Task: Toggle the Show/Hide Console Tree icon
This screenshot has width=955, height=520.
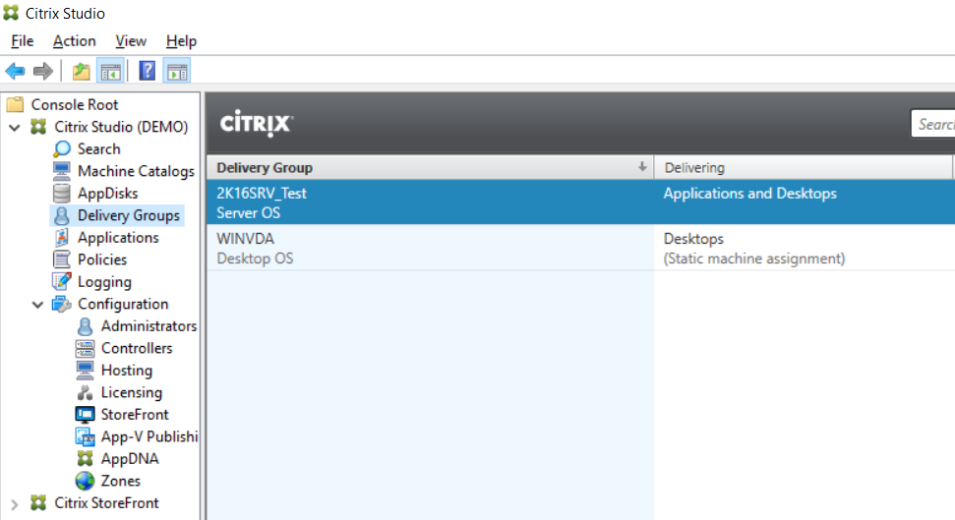Action: 111,71
